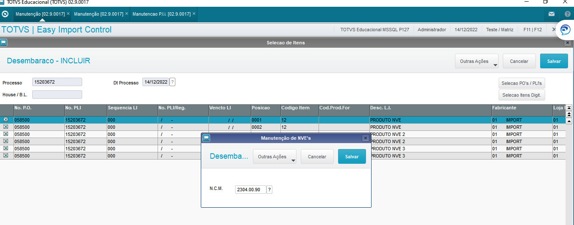The width and height of the screenshot is (574, 225).
Task: Close Manutencao P.l.i. tab with its X
Action: click(x=194, y=14)
